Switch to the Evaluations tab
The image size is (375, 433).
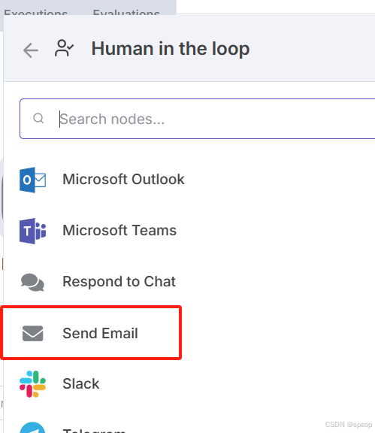pyautogui.click(x=126, y=13)
